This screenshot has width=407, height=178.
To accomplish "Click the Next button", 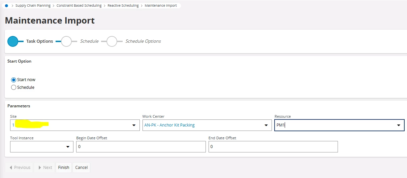I will pyautogui.click(x=45, y=168).
